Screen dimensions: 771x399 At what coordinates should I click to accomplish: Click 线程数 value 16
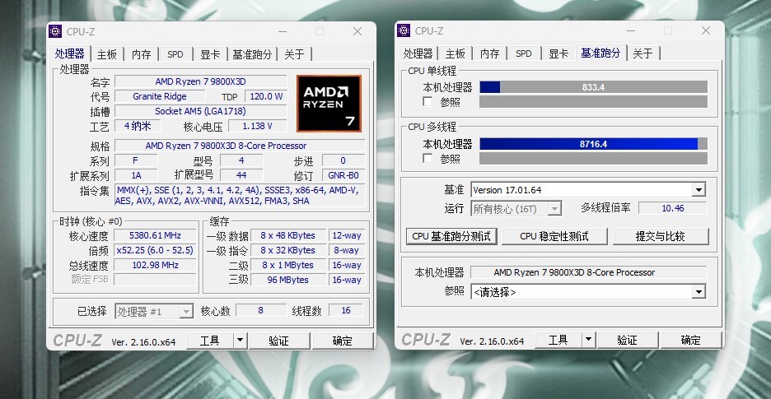[346, 310]
